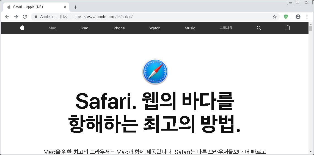This screenshot has width=314, height=155.
Task: Open the Chrome three-dot menu
Action: [307, 17]
